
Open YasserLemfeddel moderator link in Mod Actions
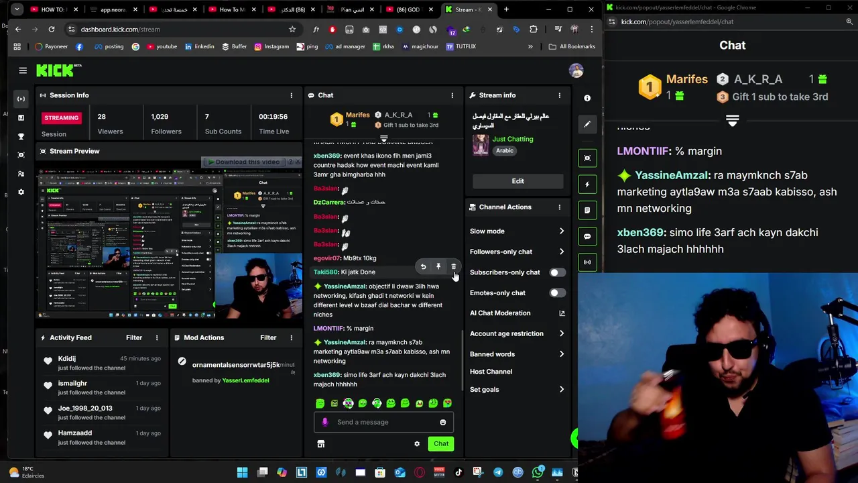tap(245, 380)
